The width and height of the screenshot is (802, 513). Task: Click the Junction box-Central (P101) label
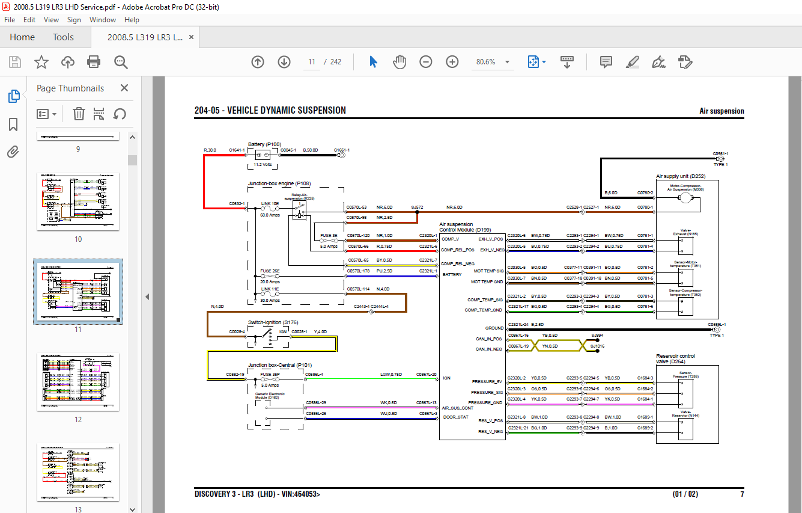[x=280, y=365]
